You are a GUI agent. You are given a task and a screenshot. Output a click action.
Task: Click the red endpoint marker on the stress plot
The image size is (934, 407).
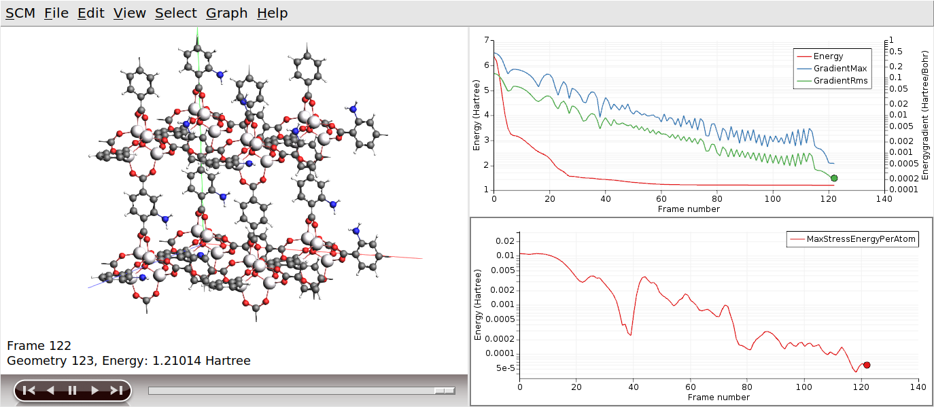coord(867,364)
